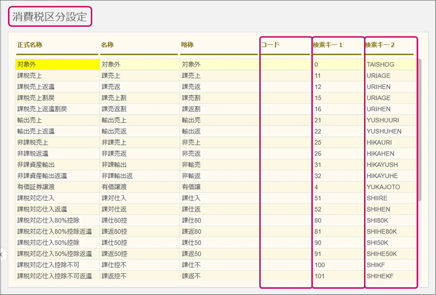Click the sidebar collapse arrow at left edge
Image resolution: width=436 pixels, height=295 pixels.
2,254
